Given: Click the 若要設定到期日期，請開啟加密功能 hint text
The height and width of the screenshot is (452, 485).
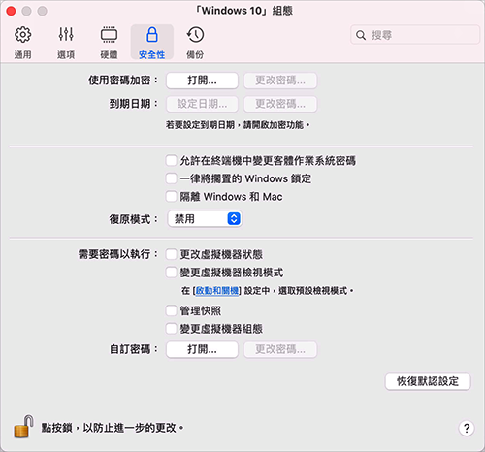Looking at the screenshot, I should tap(238, 125).
